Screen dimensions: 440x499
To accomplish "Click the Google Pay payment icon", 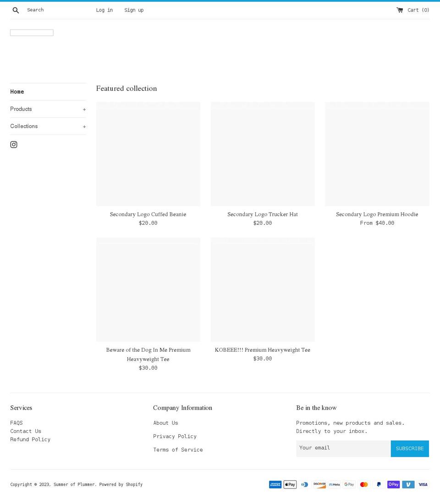I will coord(349,484).
